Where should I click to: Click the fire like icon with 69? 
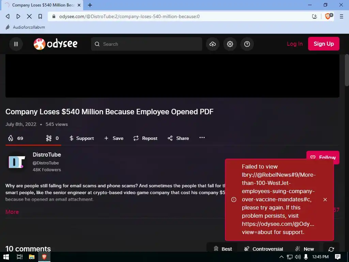(x=16, y=139)
